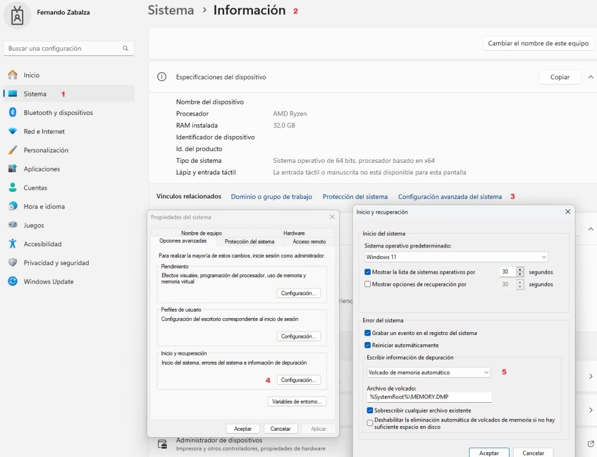The image size is (597, 457).
Task: Open Configuración avanzada del sistema link
Action: [x=449, y=197]
